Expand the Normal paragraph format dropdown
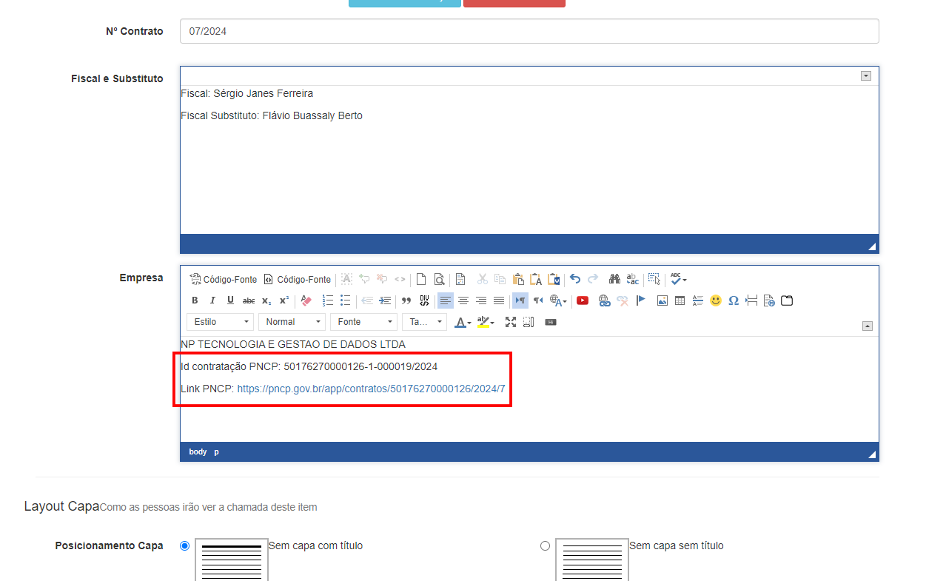Screen dimensions: 946x581 293,322
